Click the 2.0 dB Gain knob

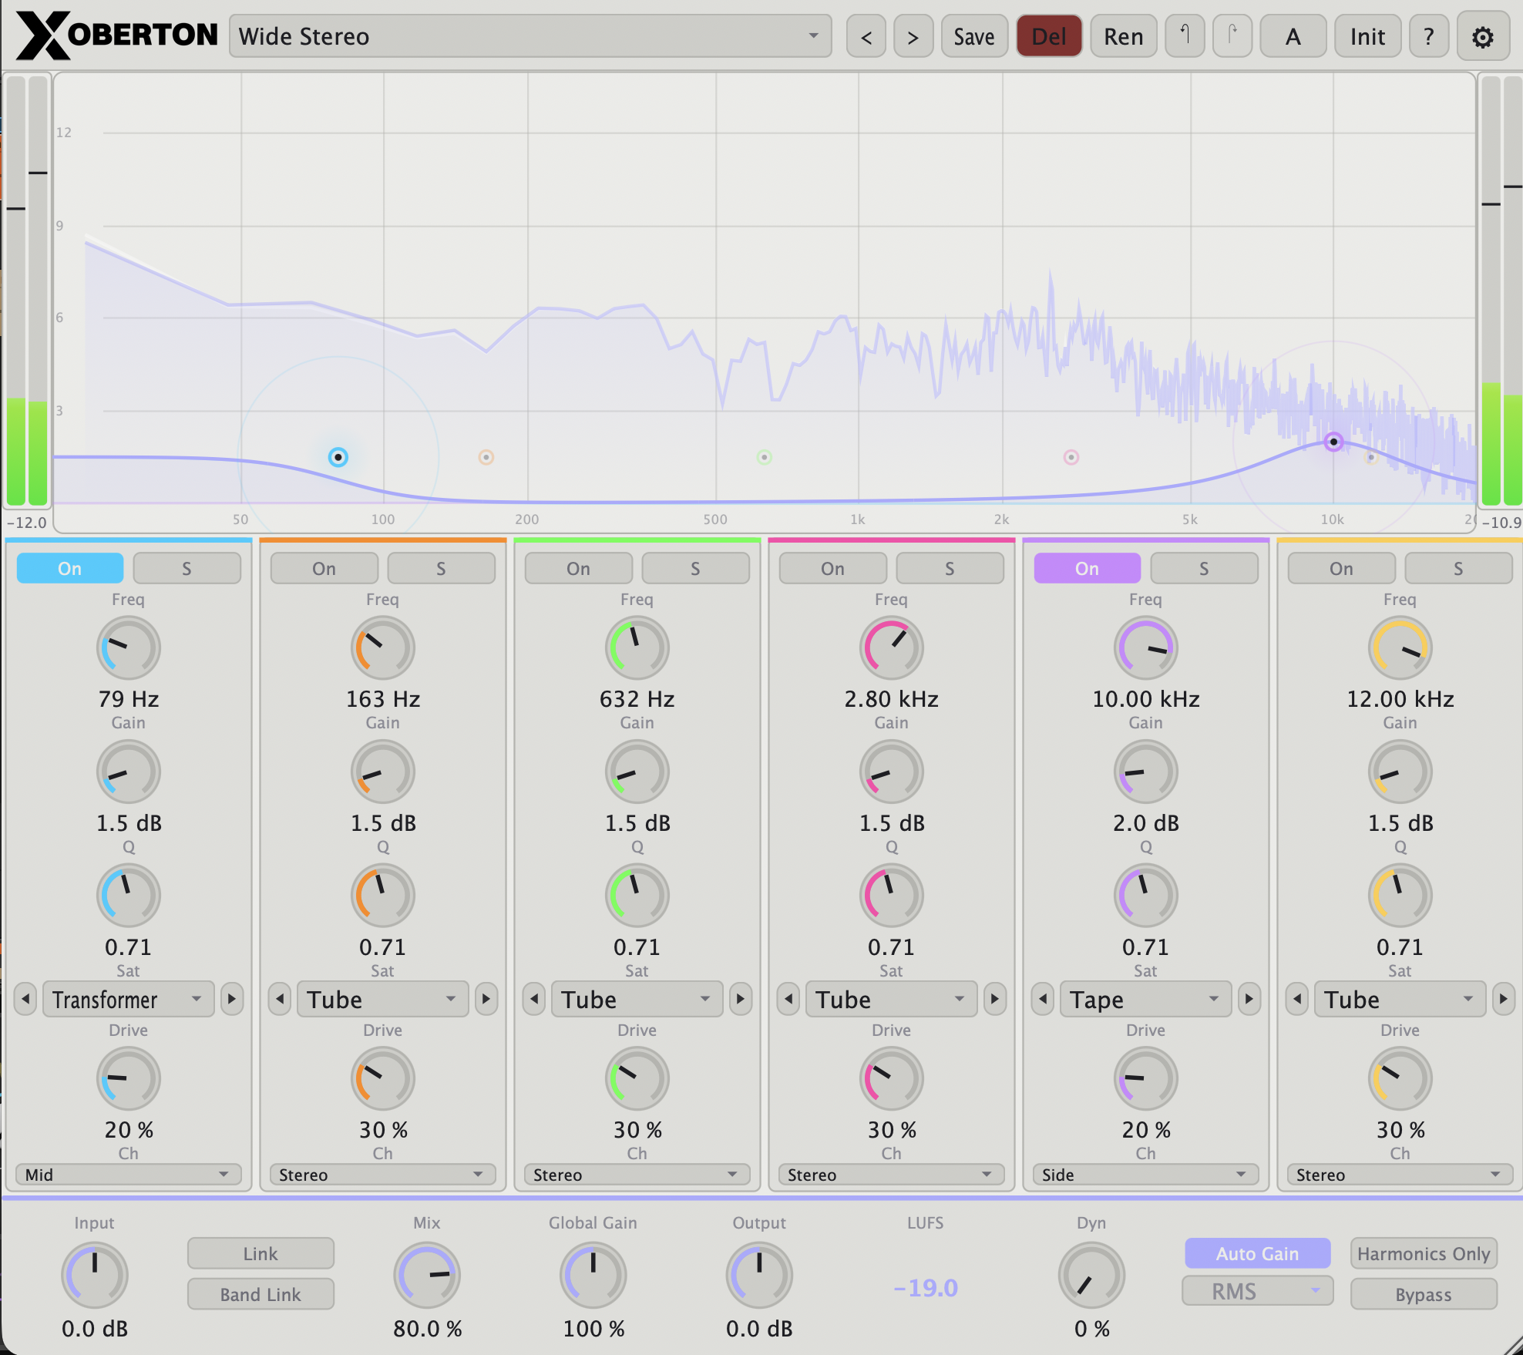[x=1145, y=772]
